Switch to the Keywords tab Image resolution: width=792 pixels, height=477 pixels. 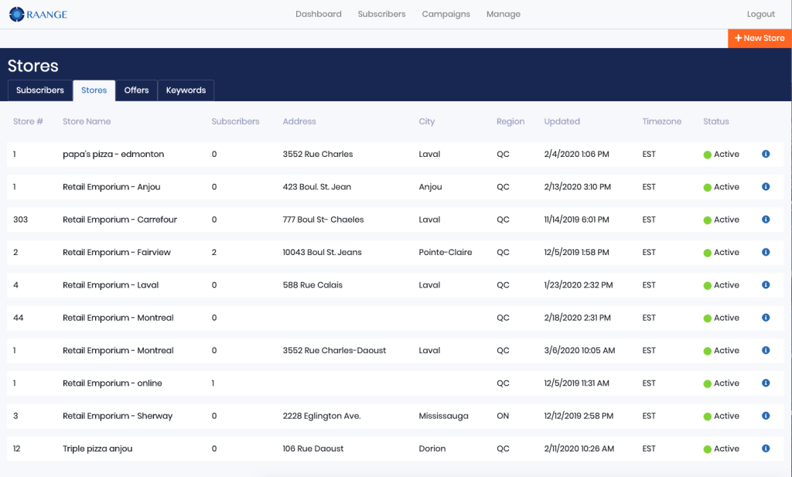pyautogui.click(x=186, y=90)
